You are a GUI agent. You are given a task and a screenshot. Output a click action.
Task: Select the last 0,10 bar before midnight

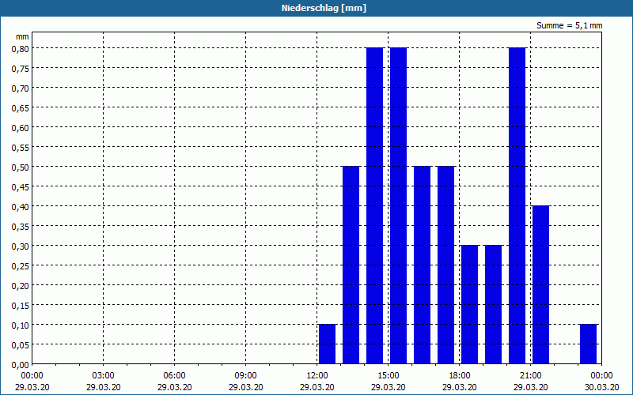[x=588, y=344]
